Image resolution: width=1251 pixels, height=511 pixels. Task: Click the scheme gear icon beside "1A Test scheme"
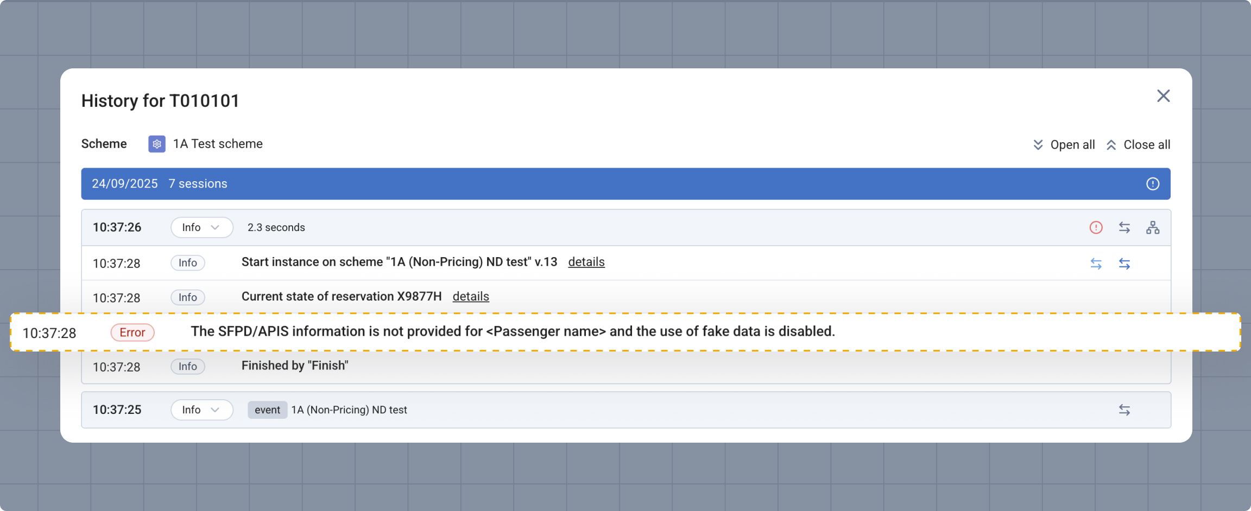[156, 144]
